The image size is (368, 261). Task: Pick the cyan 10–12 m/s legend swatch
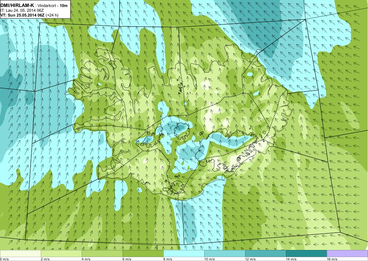pyautogui.click(x=224, y=254)
